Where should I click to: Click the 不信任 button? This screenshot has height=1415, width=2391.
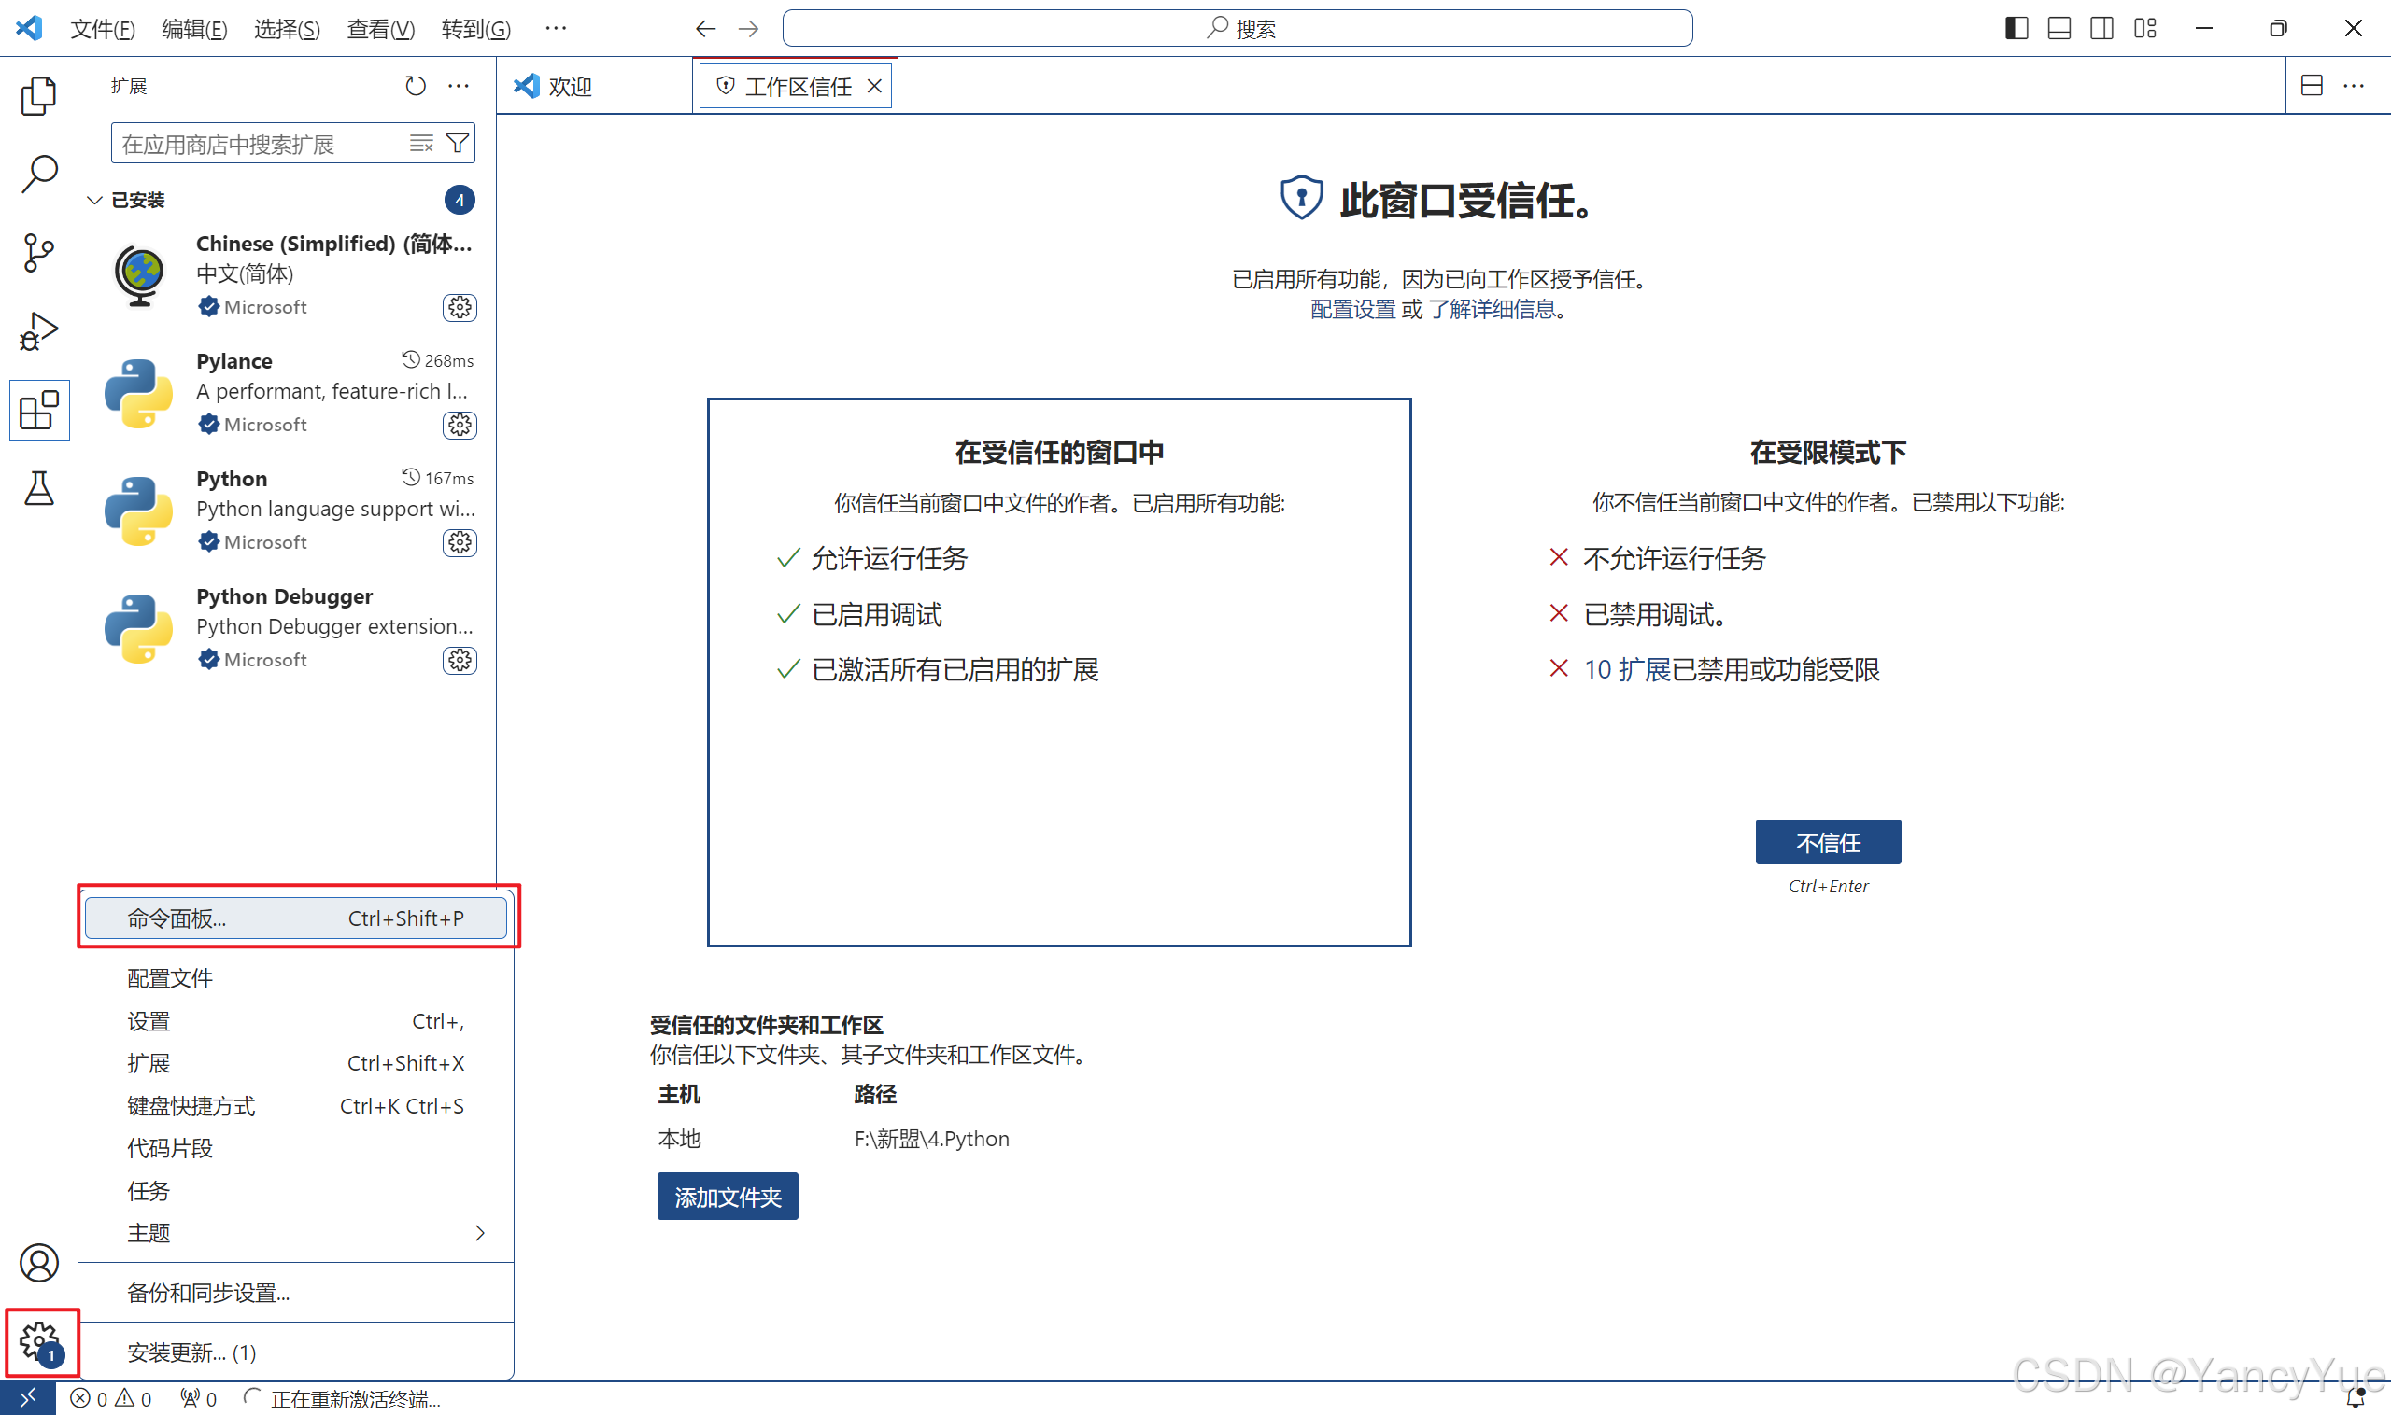[1827, 842]
